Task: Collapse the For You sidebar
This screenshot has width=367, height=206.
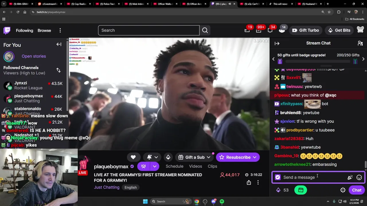Action: coord(59,44)
